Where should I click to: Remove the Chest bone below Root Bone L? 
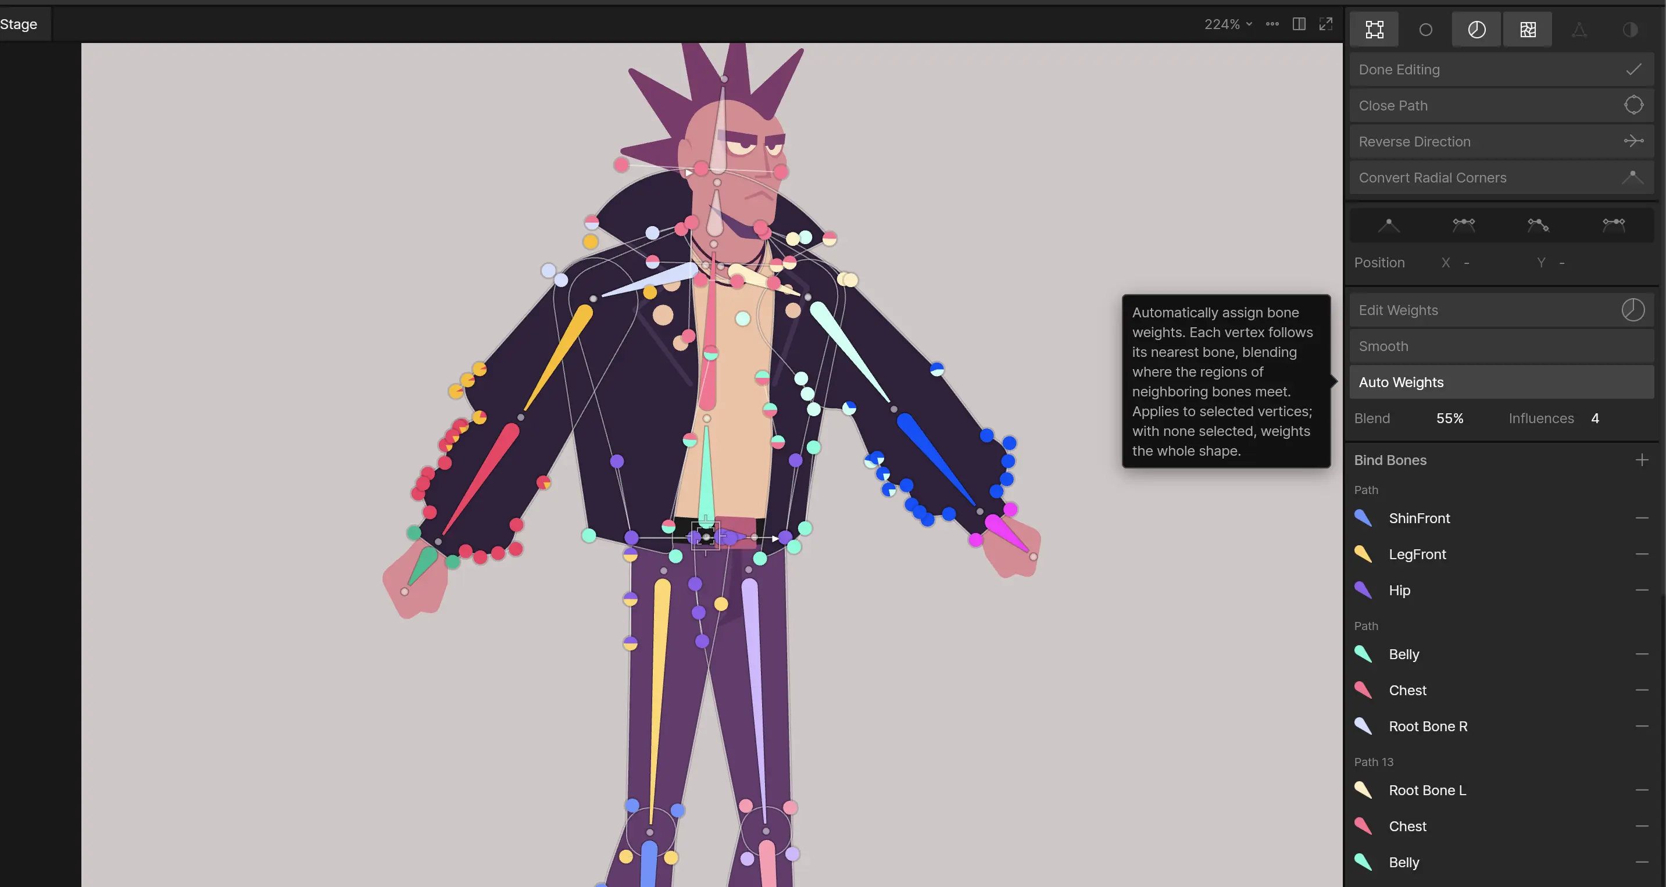coord(1642,826)
